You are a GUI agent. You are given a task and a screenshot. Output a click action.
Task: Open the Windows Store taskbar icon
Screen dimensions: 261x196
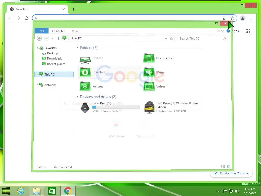coord(52,191)
